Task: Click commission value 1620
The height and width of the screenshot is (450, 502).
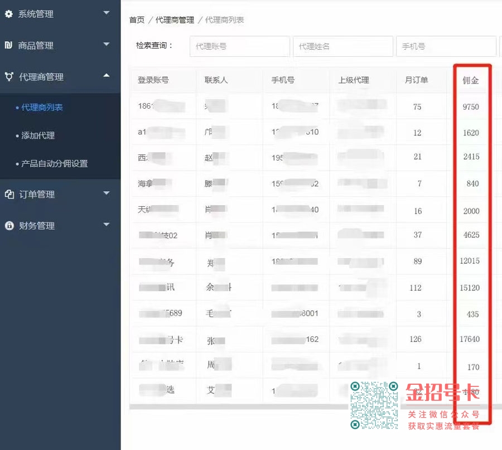Action: coord(471,133)
